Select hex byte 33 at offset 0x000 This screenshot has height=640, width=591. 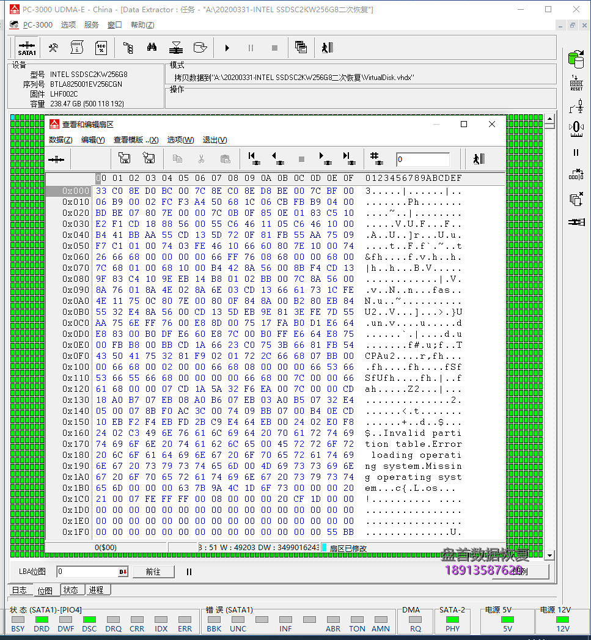coord(101,191)
